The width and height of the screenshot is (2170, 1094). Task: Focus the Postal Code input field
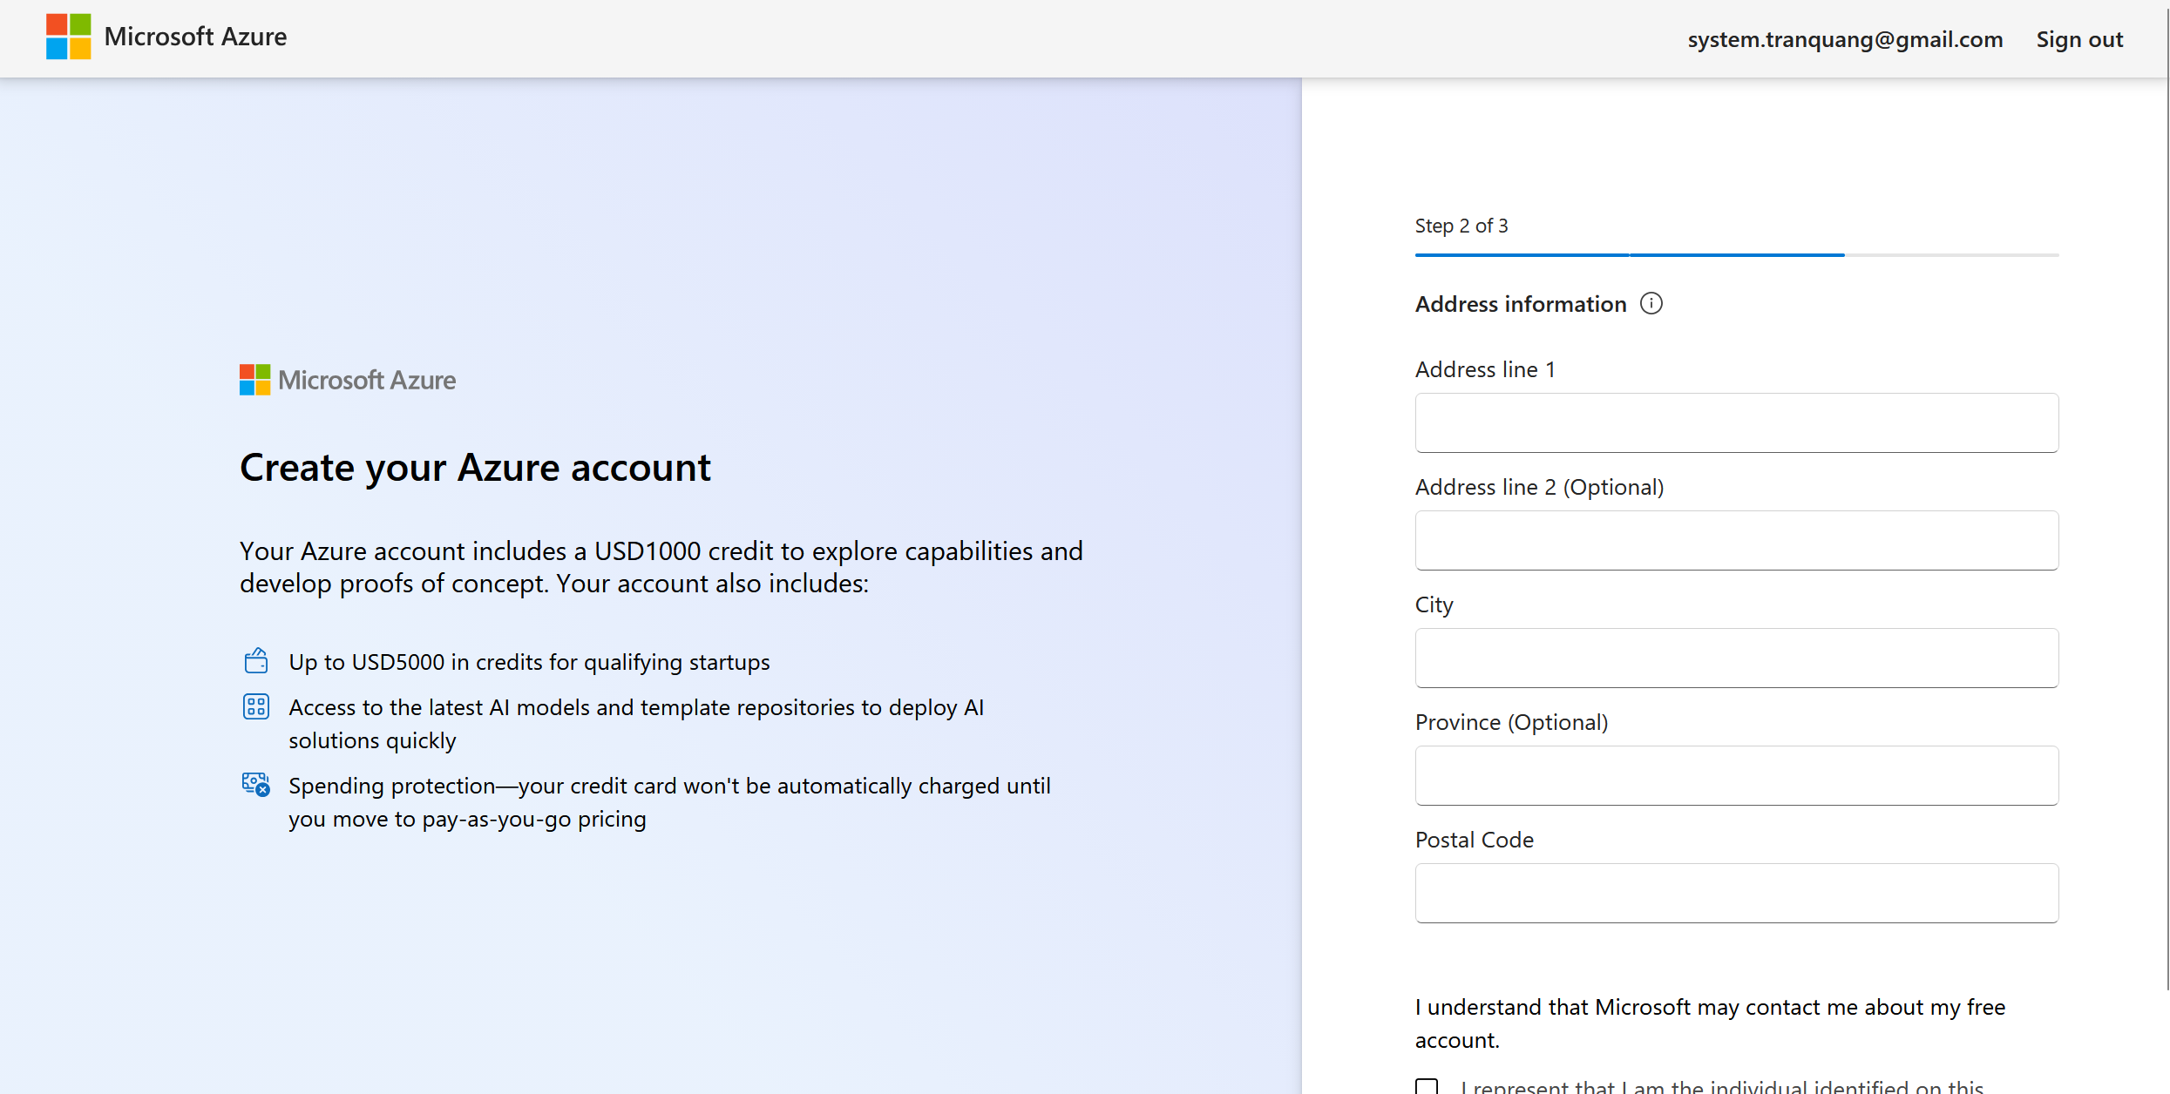point(1736,893)
